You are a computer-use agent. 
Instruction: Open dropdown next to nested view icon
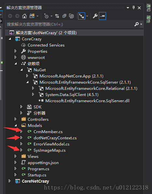tap(87, 16)
